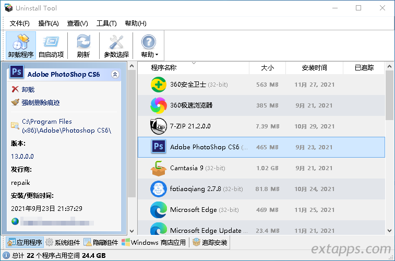Collapse the Adobe PhotoShop CS6 details panel
395x261 pixels.
point(115,74)
